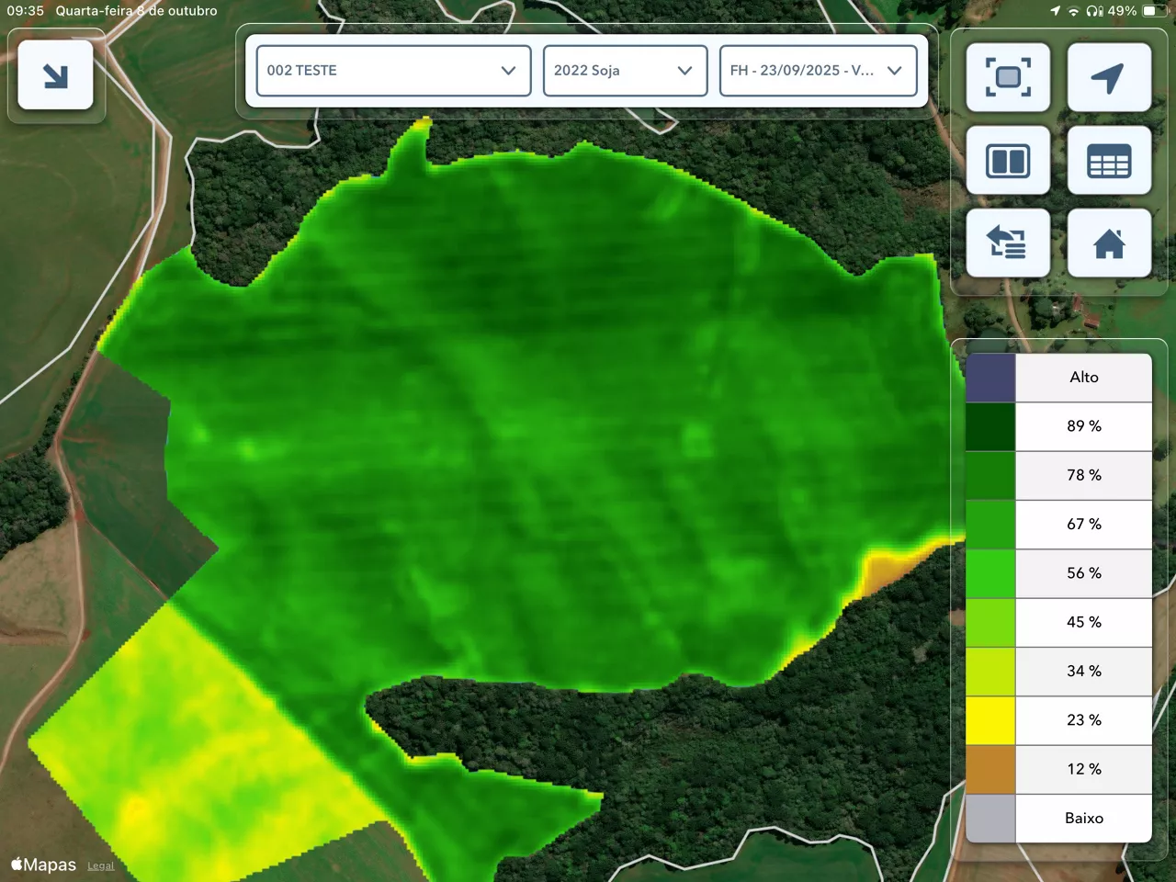The width and height of the screenshot is (1176, 882).
Task: Open the FH - 23/09/2025 image dropdown
Action: [x=818, y=71]
